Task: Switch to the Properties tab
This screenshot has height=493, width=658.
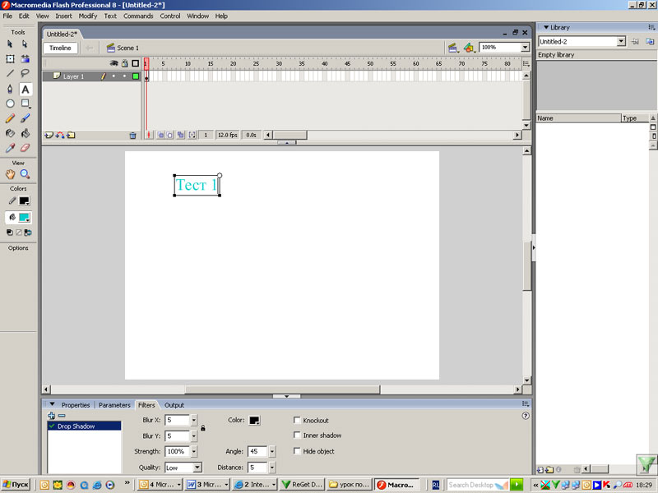Action: click(x=75, y=405)
